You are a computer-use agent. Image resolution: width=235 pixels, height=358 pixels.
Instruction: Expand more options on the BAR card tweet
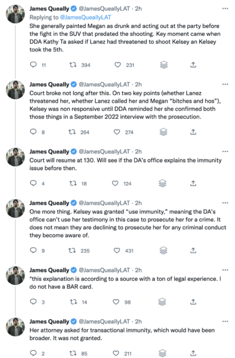coord(225,270)
